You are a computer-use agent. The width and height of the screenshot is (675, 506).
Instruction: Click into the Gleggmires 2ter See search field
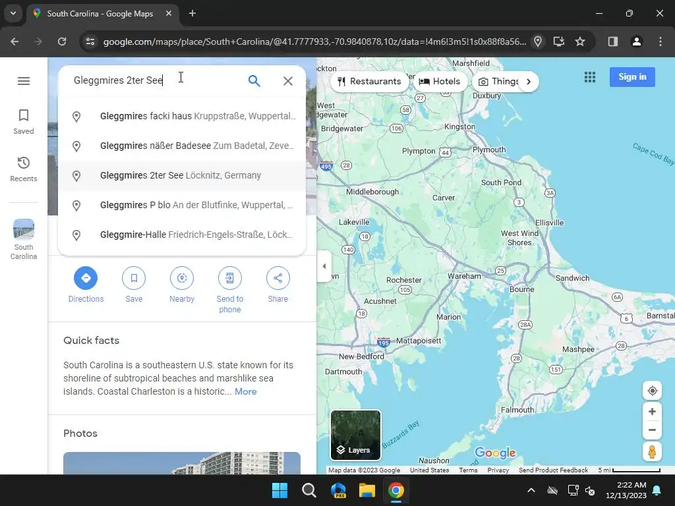pos(155,80)
